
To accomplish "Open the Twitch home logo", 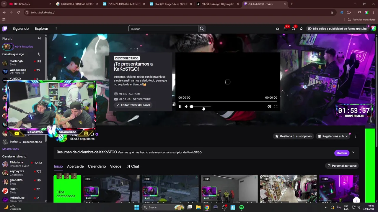I will click(5, 29).
